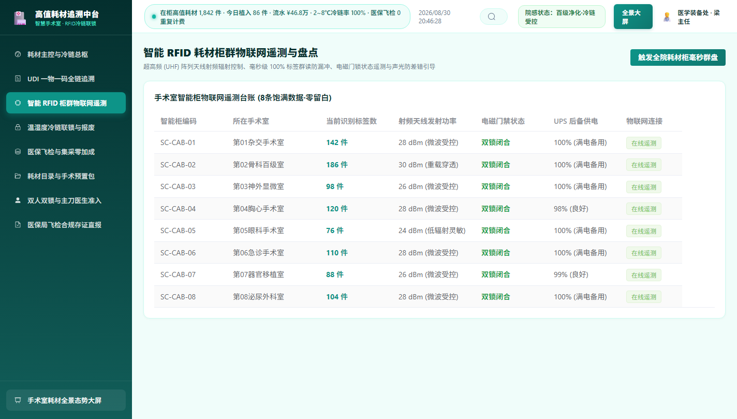The width and height of the screenshot is (737, 419).
Task: Go to 医保飞检与集采零加成 page
Action: point(66,152)
